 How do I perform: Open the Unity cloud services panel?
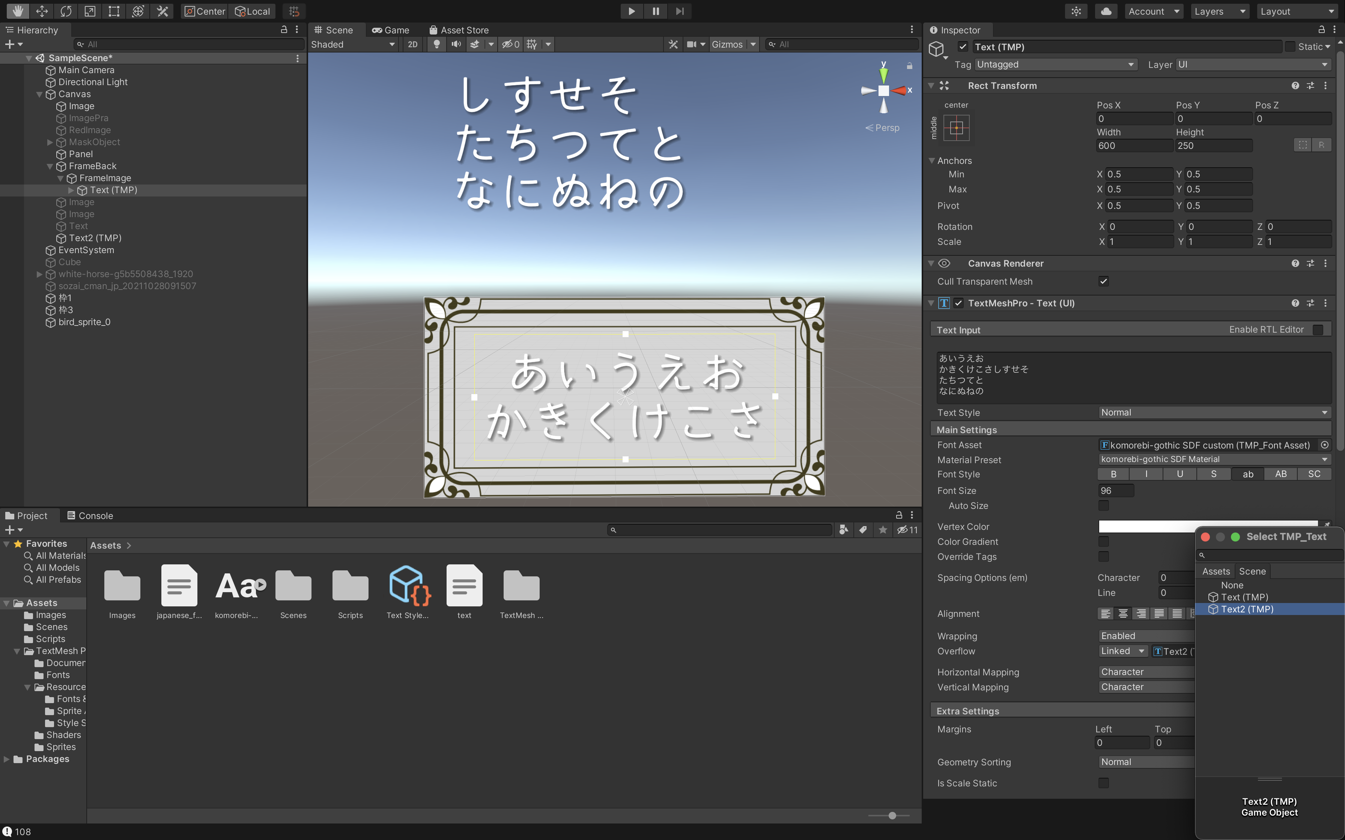[x=1106, y=11]
